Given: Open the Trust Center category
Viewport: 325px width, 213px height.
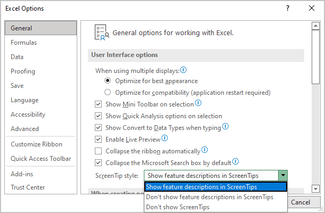Looking at the screenshot, I should 41,187.
